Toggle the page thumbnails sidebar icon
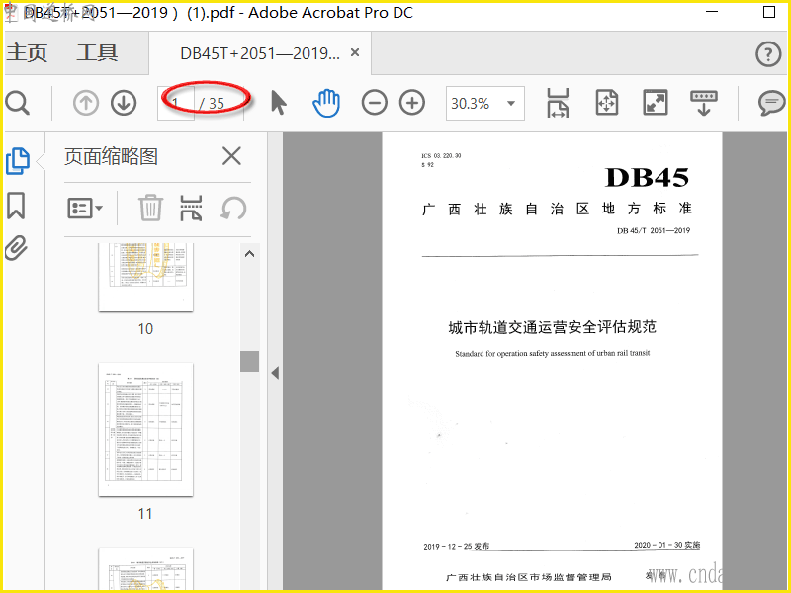The width and height of the screenshot is (791, 593). pyautogui.click(x=18, y=161)
